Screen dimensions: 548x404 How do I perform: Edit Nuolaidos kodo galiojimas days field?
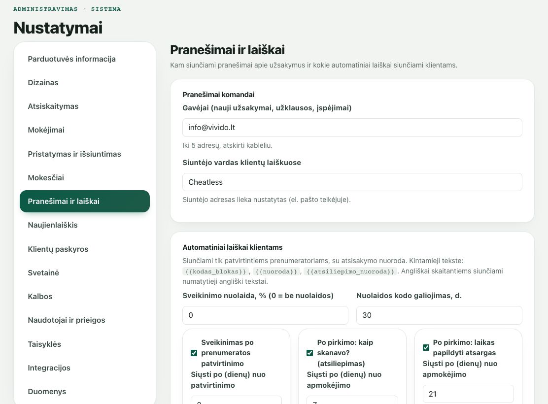439,315
